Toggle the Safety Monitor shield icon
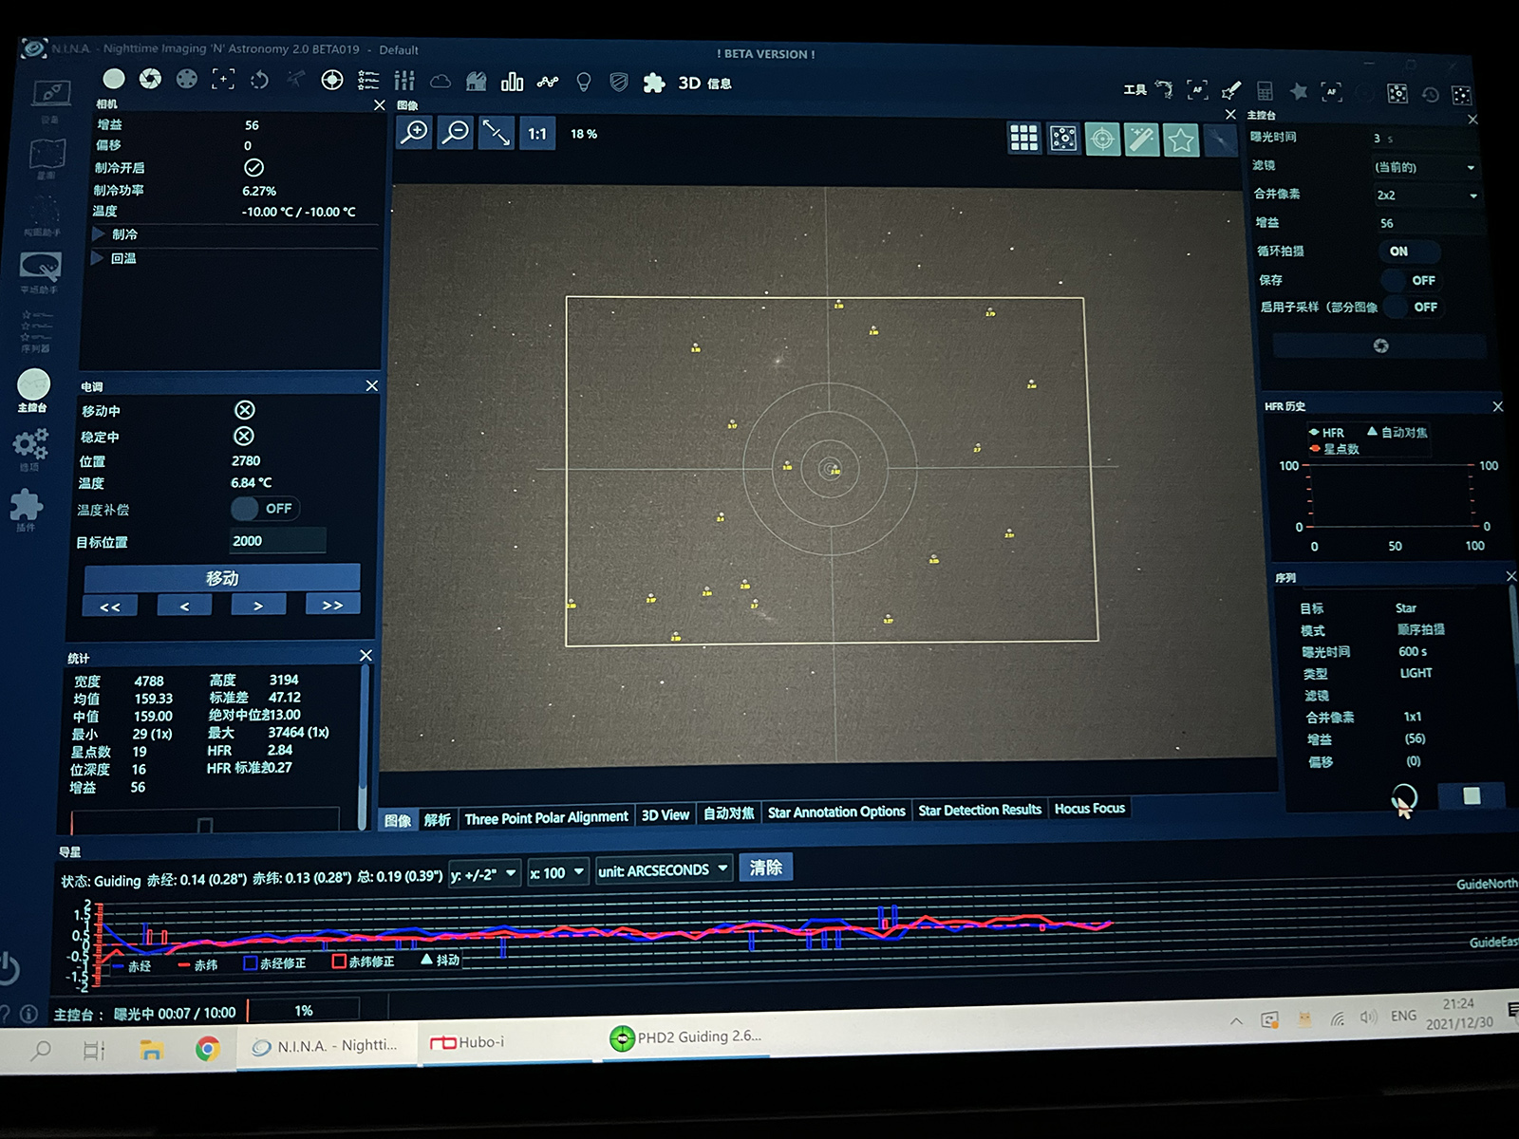Viewport: 1519px width, 1139px height. coord(619,83)
